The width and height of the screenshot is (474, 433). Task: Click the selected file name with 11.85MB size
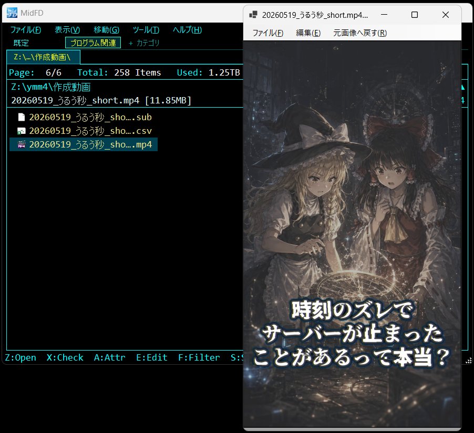click(x=101, y=100)
